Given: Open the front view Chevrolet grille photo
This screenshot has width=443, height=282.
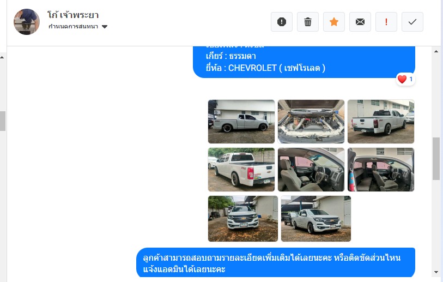Looking at the screenshot, I should (243, 219).
